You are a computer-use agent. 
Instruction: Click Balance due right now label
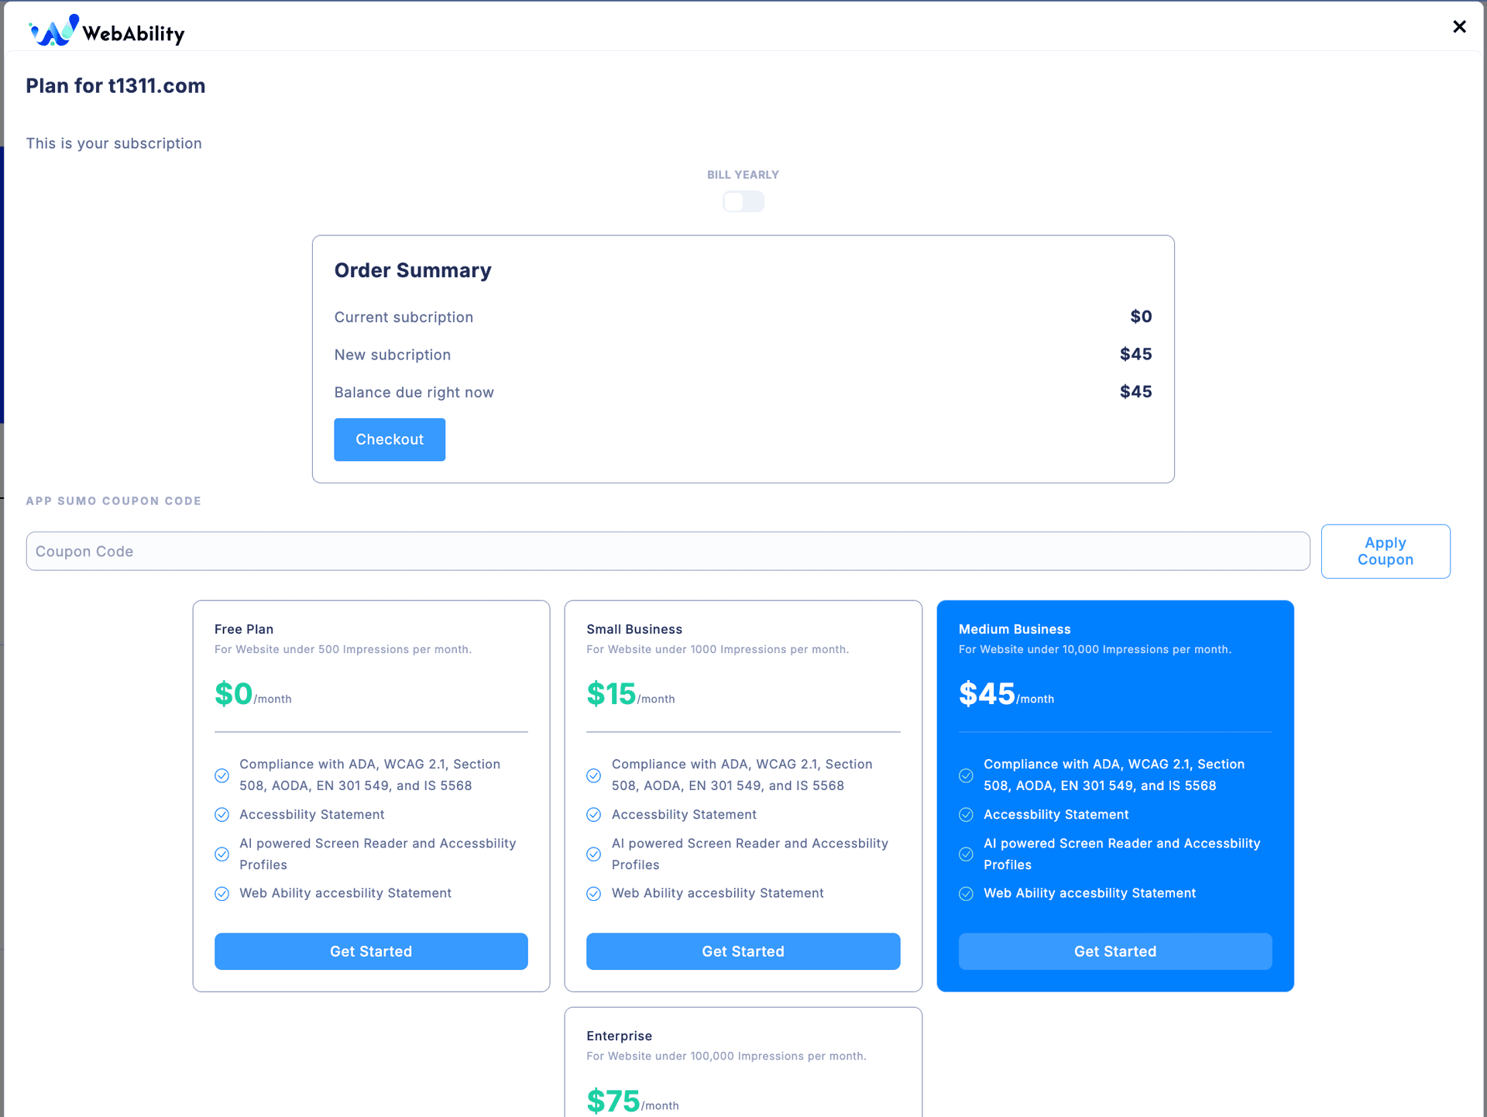tap(414, 393)
